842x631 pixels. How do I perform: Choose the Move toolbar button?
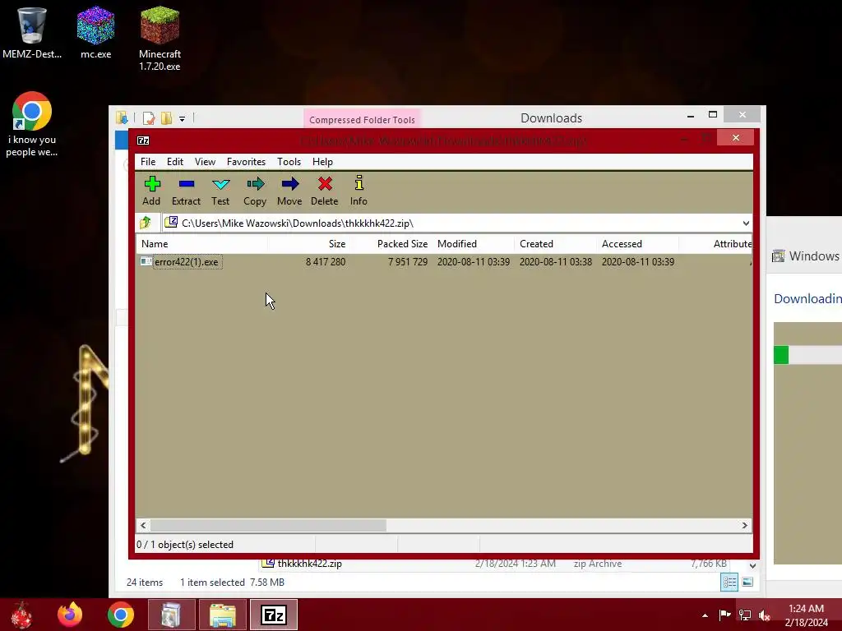click(289, 191)
